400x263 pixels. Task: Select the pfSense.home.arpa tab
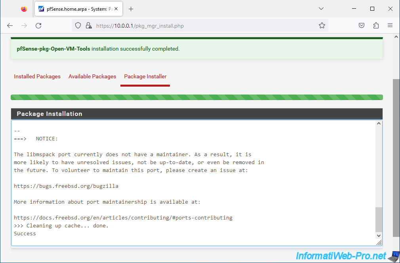click(x=78, y=9)
